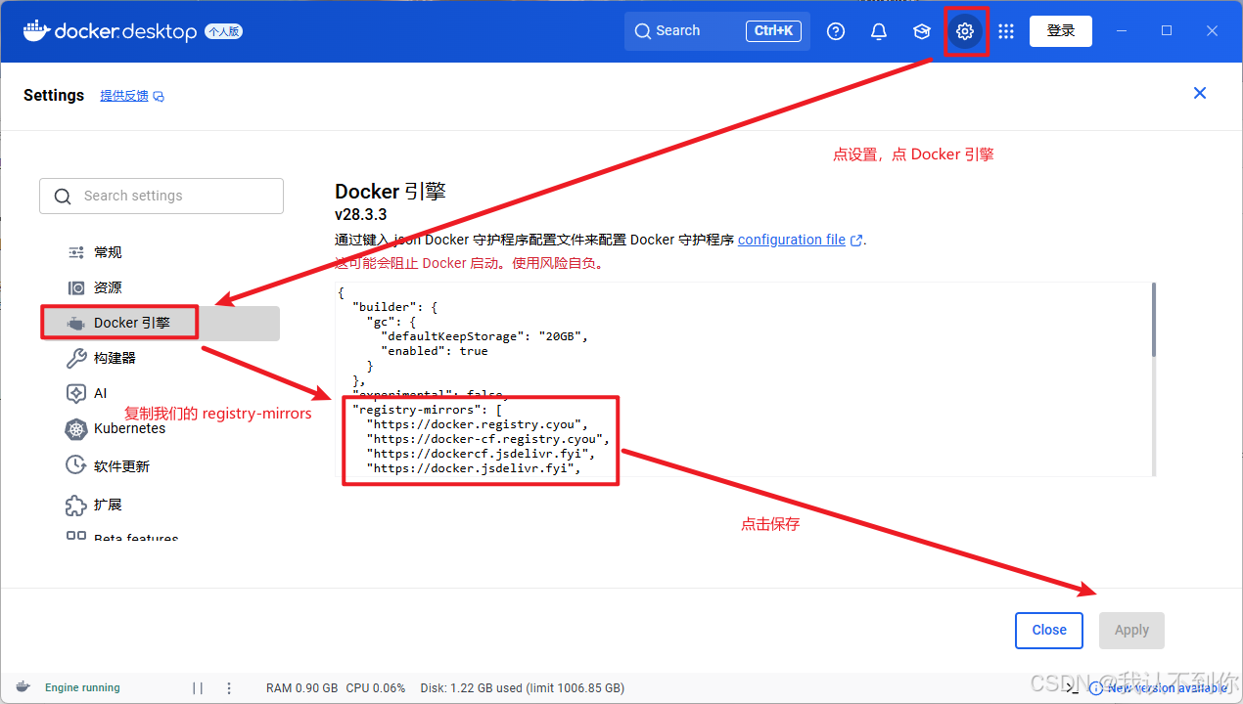Viewport: 1243px width, 704px height.
Task: Click the magnifier icon in Search settings
Action: coord(63,197)
